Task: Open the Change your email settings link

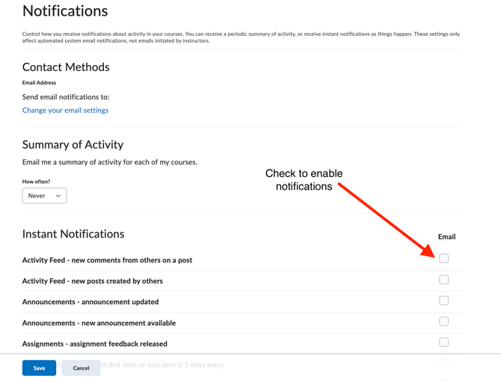Action: coord(65,111)
